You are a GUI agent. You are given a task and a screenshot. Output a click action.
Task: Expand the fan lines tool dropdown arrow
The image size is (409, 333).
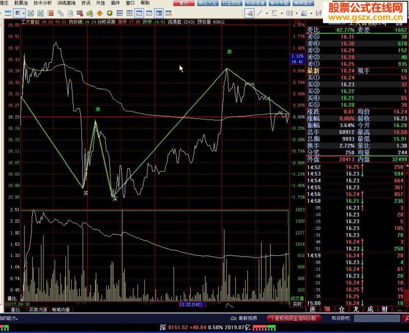tap(311, 13)
